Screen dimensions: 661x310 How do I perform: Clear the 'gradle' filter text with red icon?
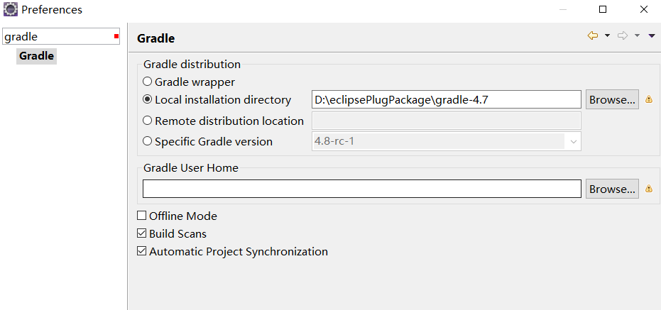pos(116,36)
